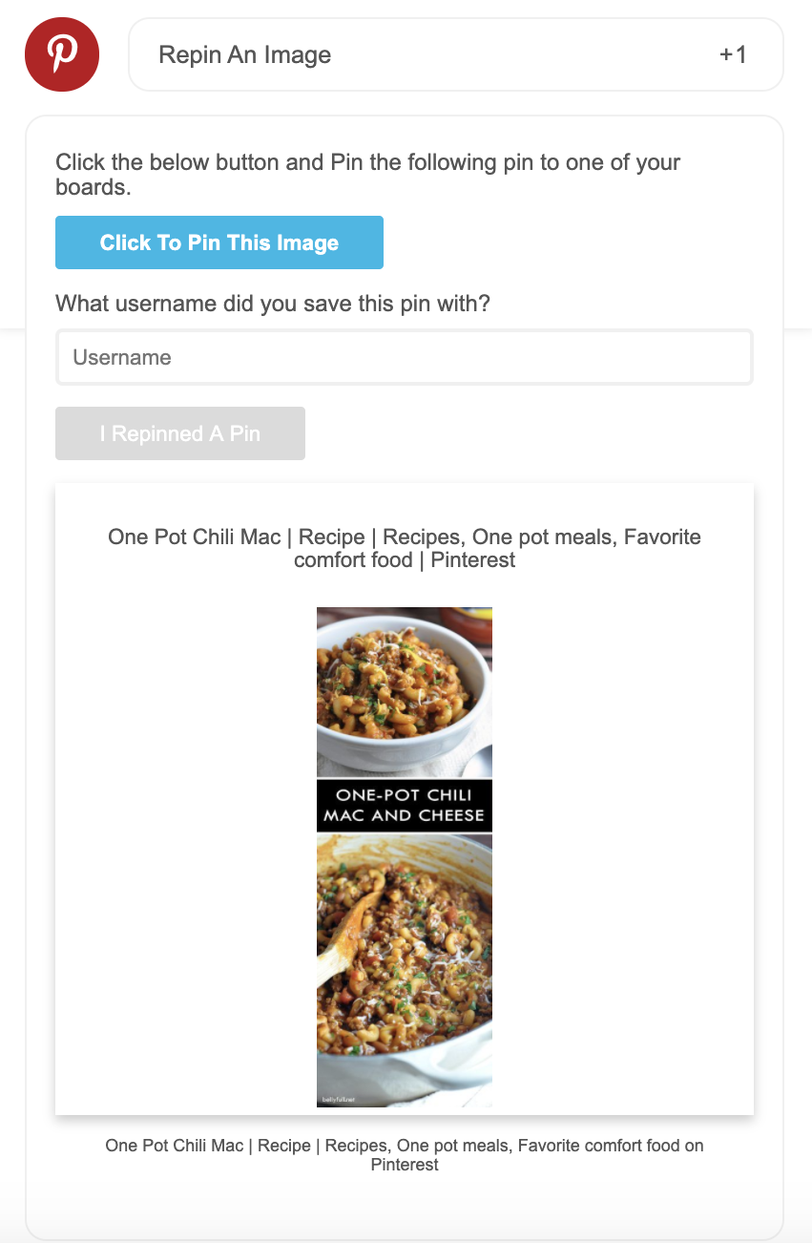Click the instruction text about pinning to boards

click(367, 175)
